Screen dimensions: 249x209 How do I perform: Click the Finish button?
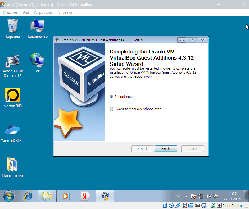166,149
